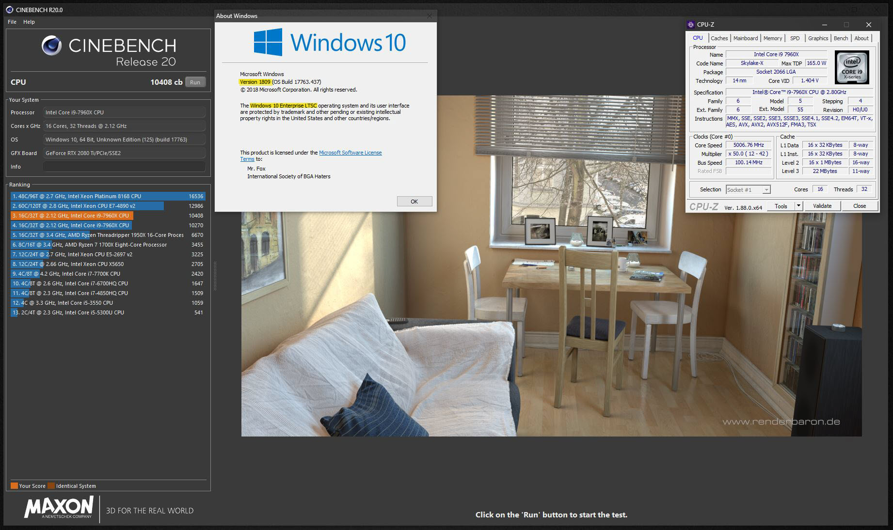Select ranking row AMD Ryzen Threadripper 1950X

point(108,235)
